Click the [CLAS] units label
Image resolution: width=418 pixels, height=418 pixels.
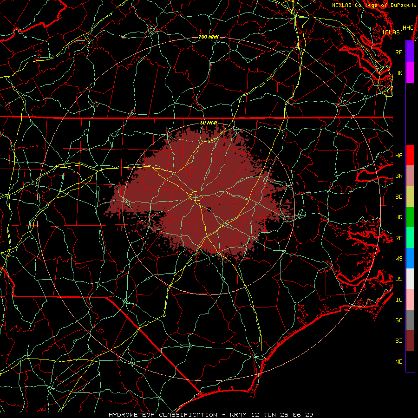[392, 32]
